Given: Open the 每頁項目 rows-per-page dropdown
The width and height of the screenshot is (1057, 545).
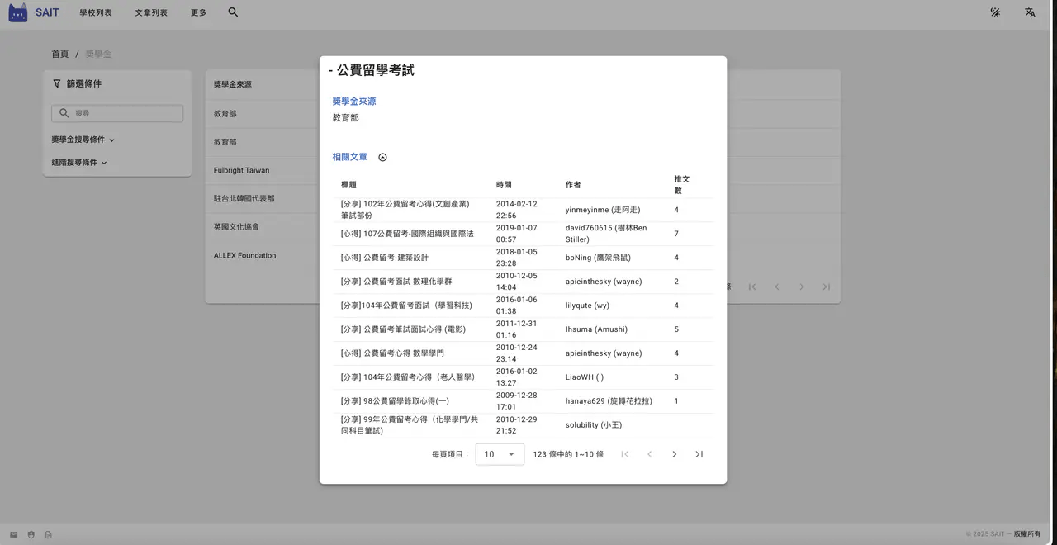Looking at the screenshot, I should pos(500,454).
